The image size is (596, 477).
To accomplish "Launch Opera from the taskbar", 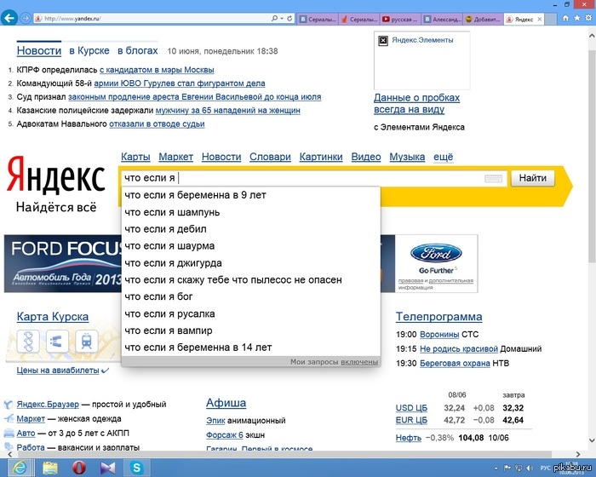I will click(78, 468).
